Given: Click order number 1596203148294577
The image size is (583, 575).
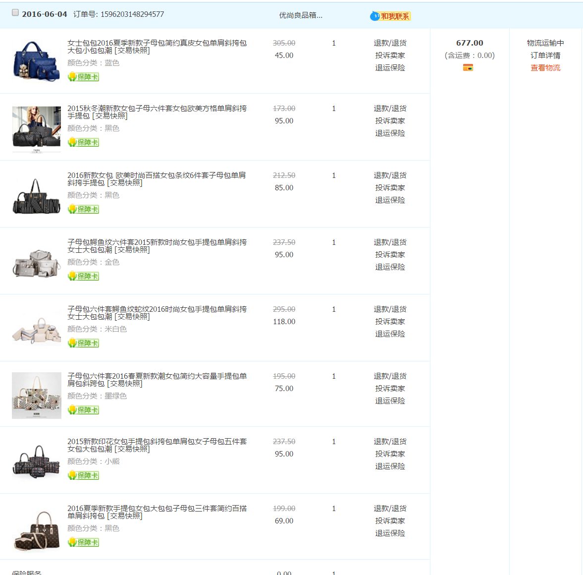Looking at the screenshot, I should (x=132, y=14).
